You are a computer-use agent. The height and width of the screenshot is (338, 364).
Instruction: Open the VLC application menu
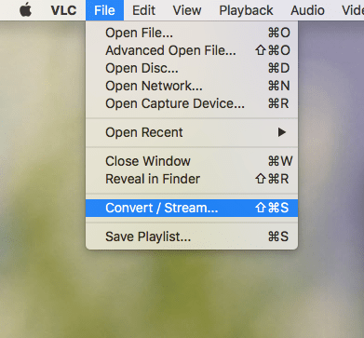tap(63, 10)
